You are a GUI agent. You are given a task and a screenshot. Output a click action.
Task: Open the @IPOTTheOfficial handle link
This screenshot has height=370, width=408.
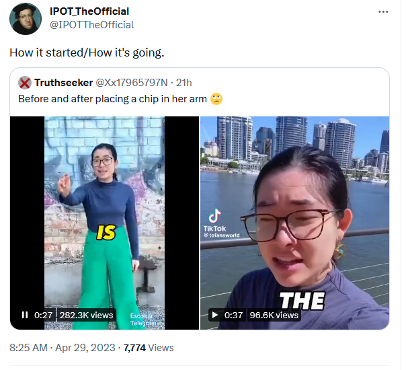click(x=92, y=25)
